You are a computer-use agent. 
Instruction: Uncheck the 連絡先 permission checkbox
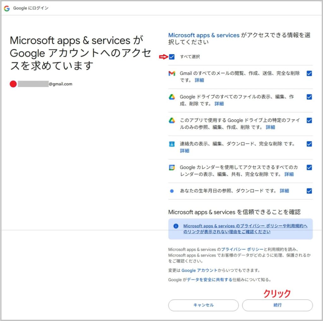(x=309, y=144)
